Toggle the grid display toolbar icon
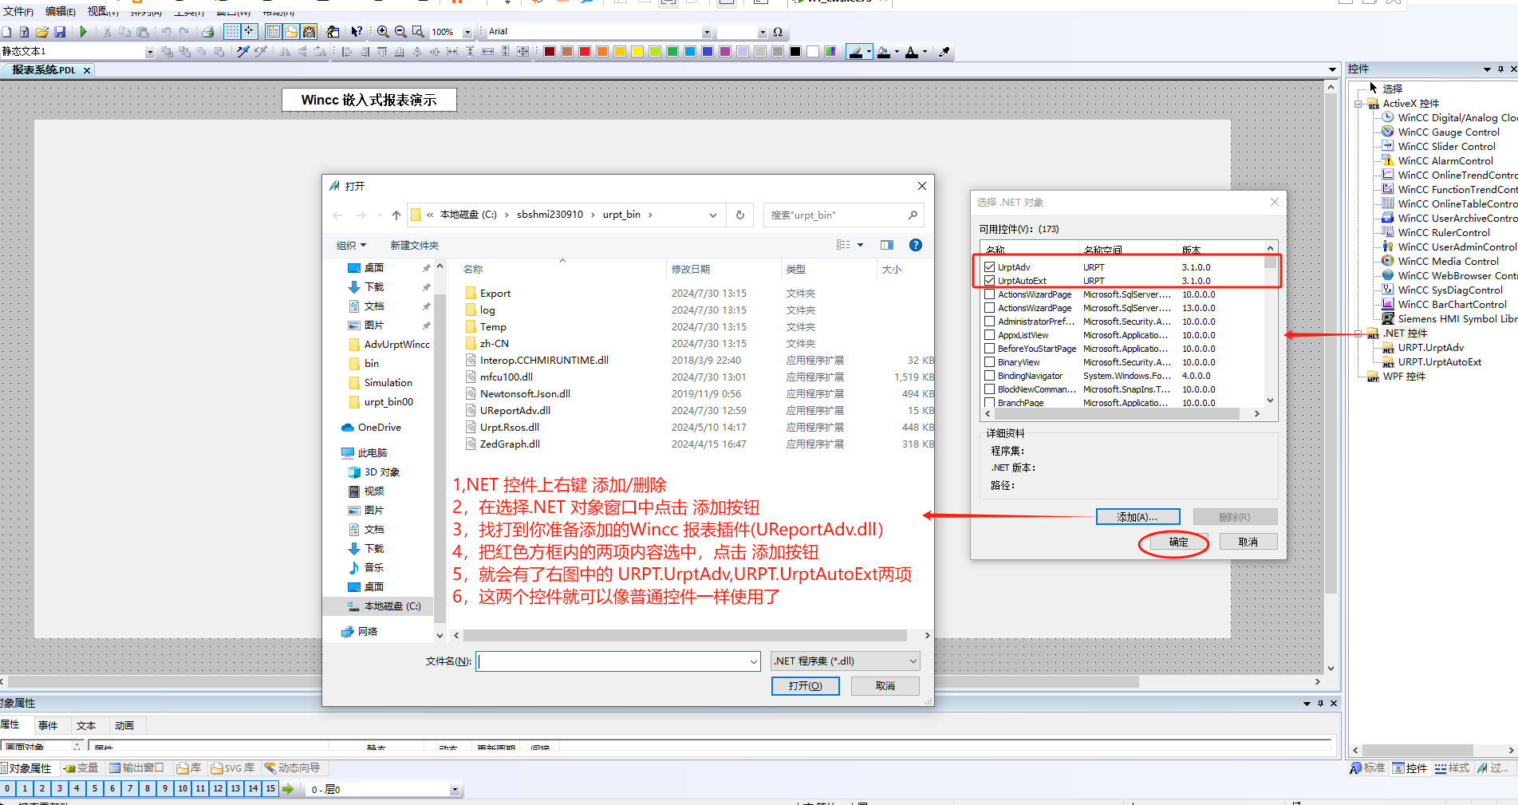 (231, 32)
